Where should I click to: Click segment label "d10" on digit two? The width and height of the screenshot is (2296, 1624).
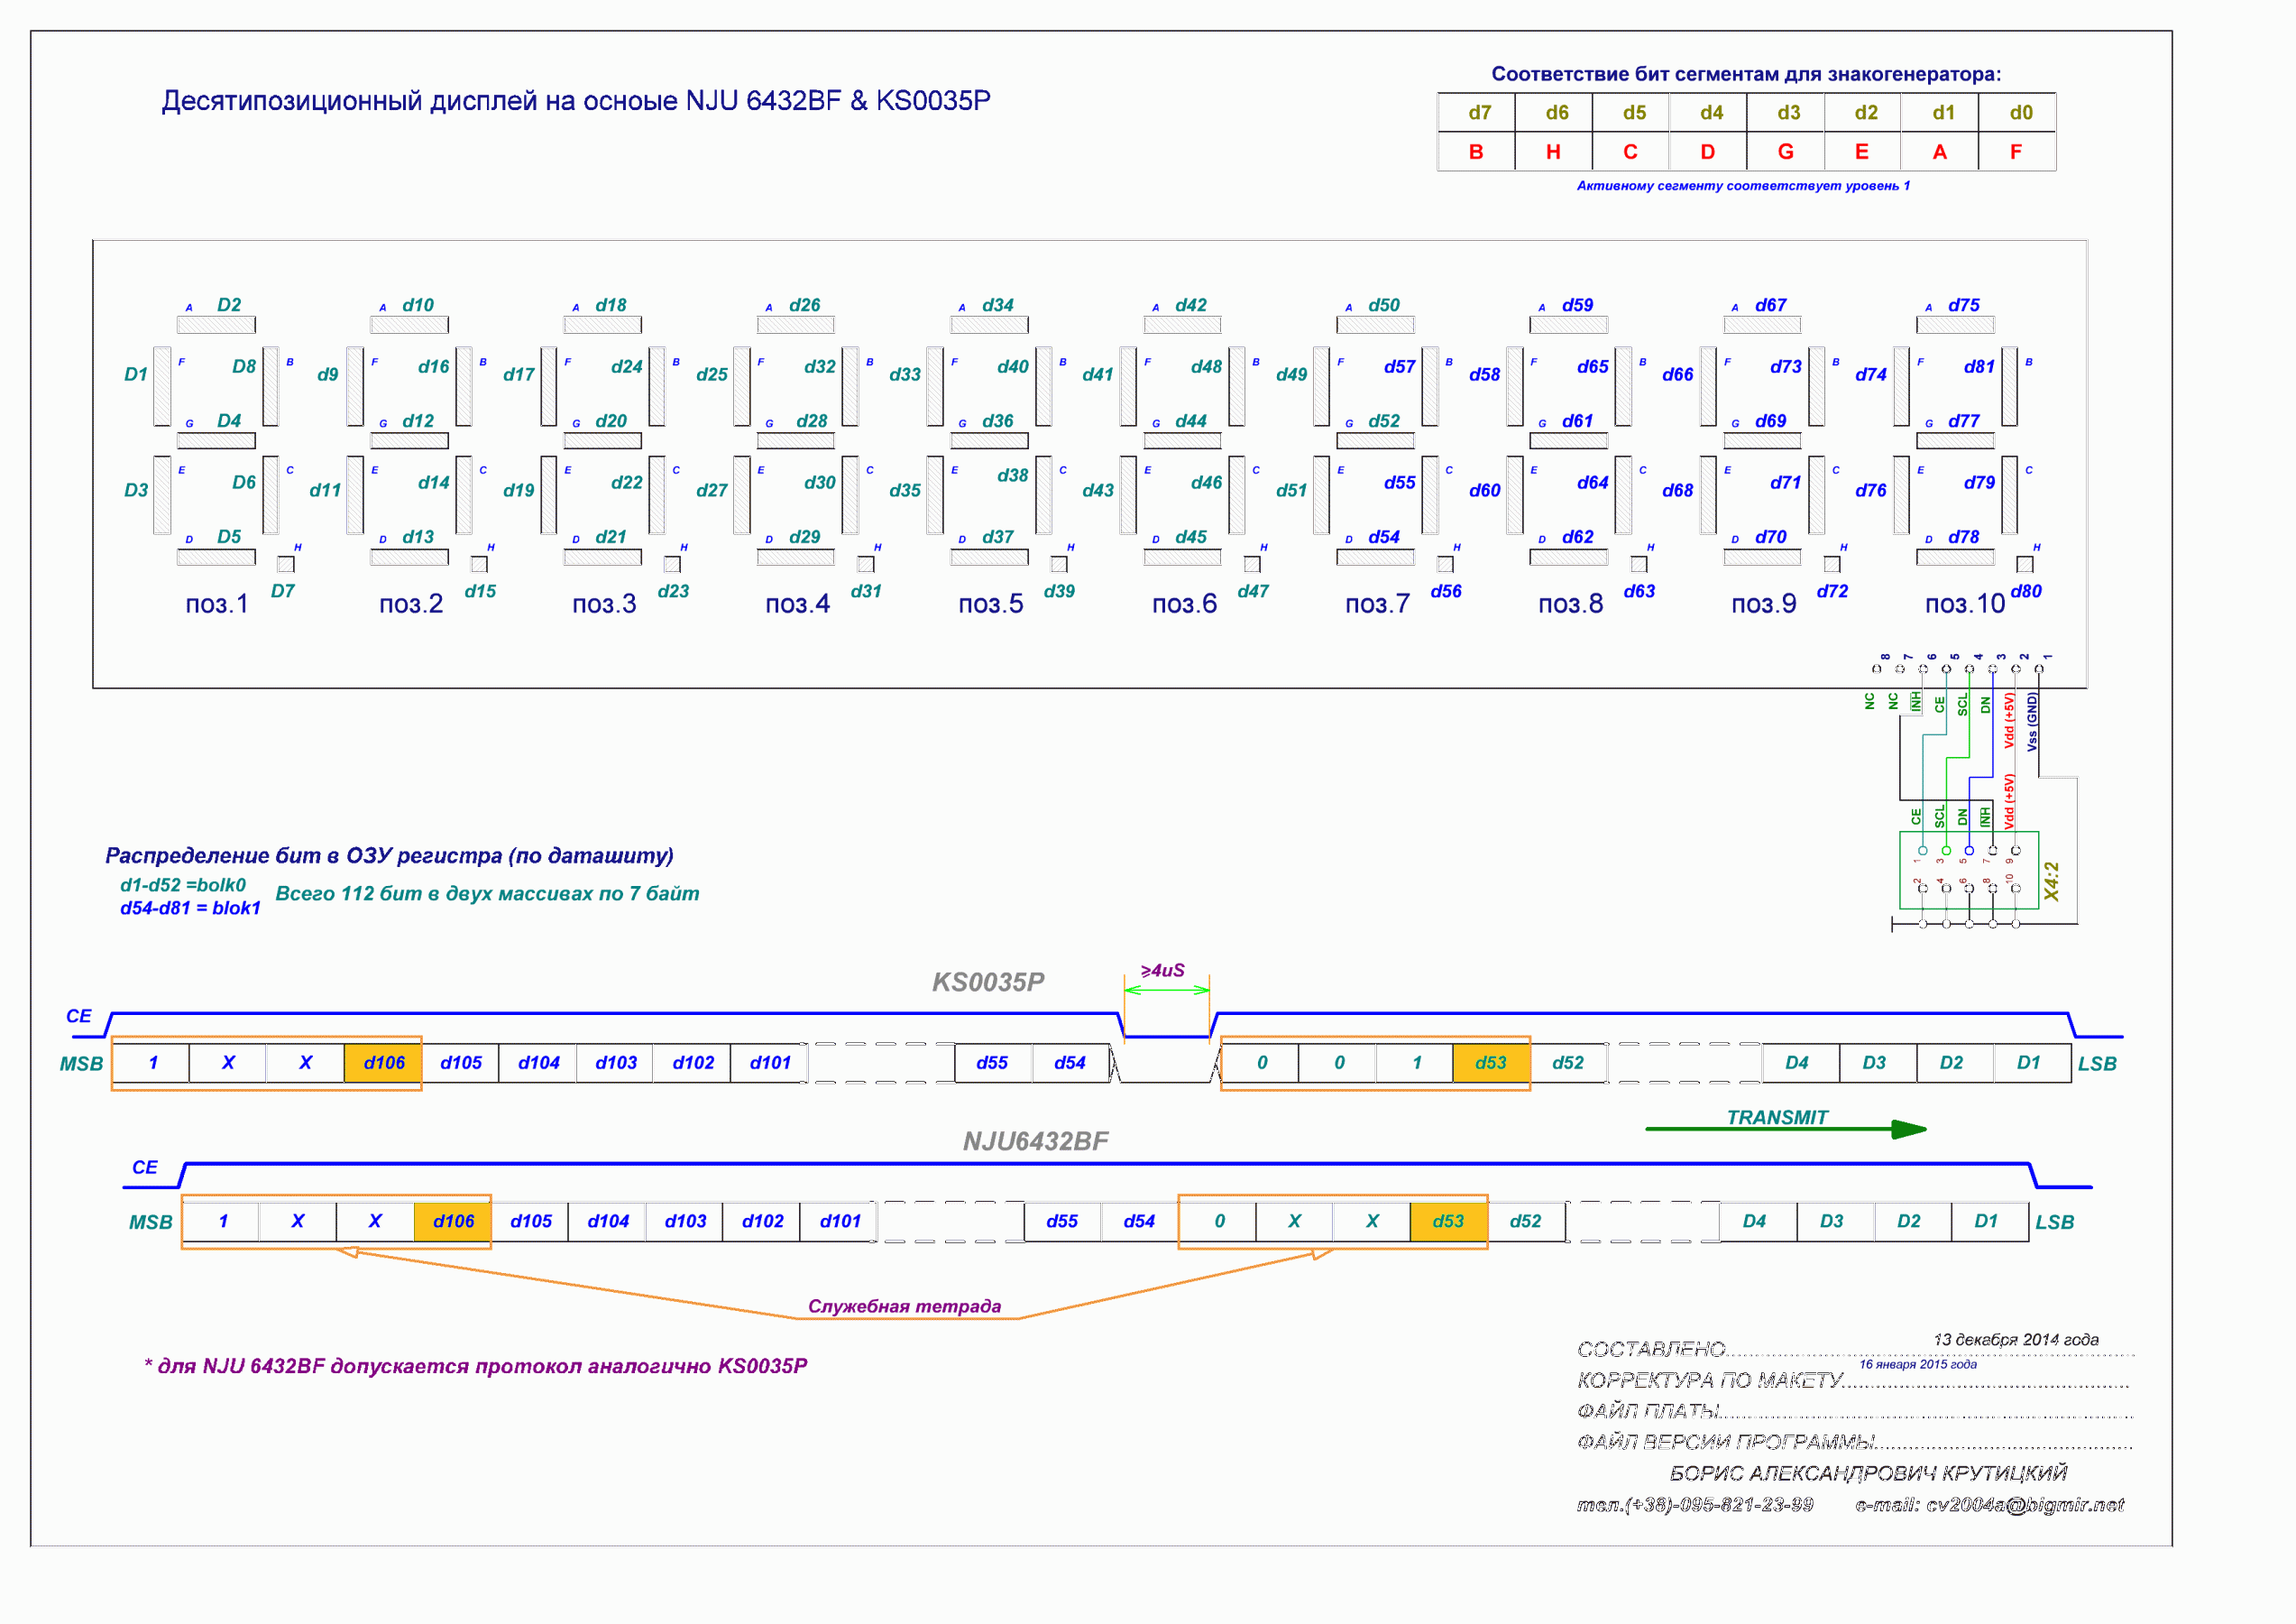pos(418,305)
